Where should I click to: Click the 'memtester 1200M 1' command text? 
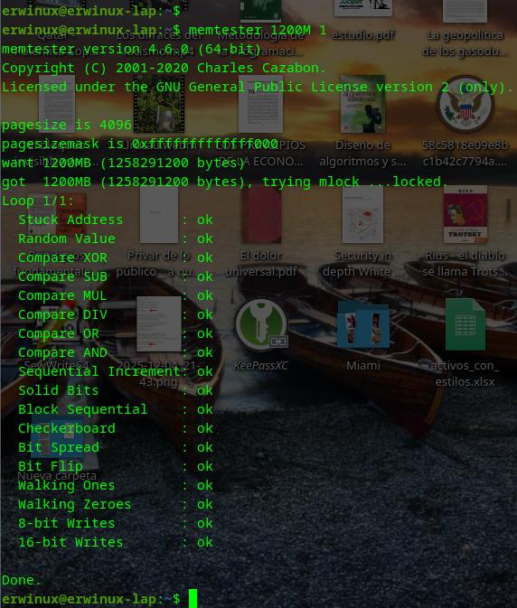point(258,30)
